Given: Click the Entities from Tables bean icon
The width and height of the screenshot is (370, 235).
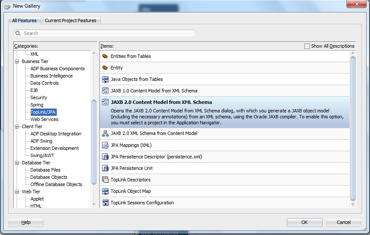Looking at the screenshot, I should pyautogui.click(x=105, y=56).
